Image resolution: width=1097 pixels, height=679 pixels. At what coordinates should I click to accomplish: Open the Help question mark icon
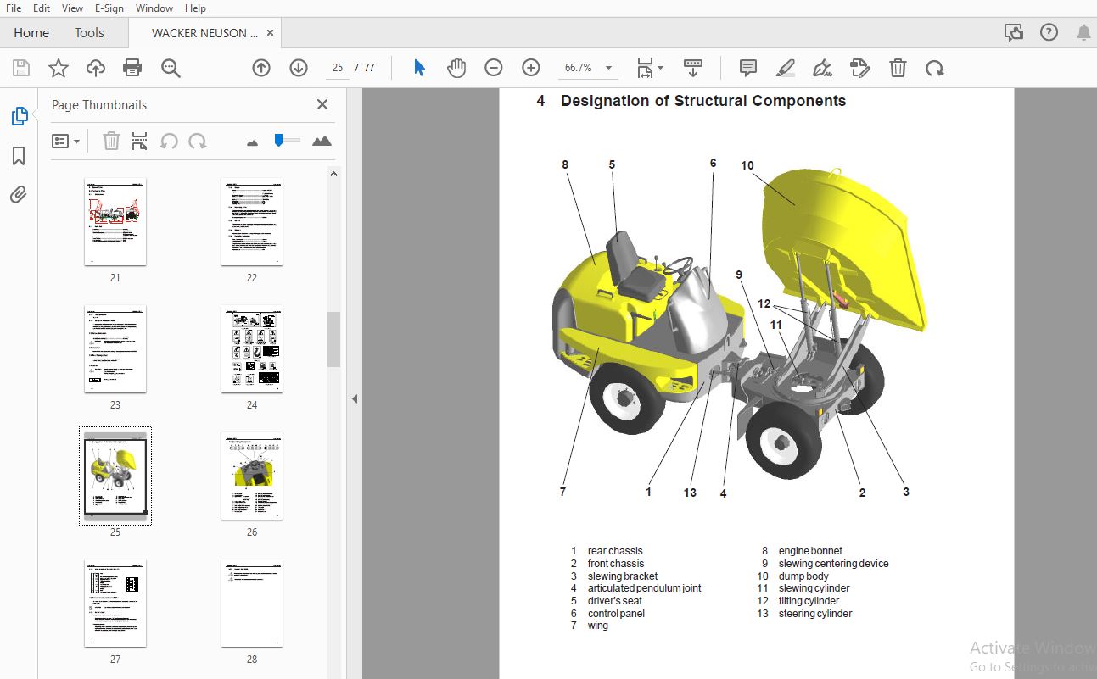1049,33
